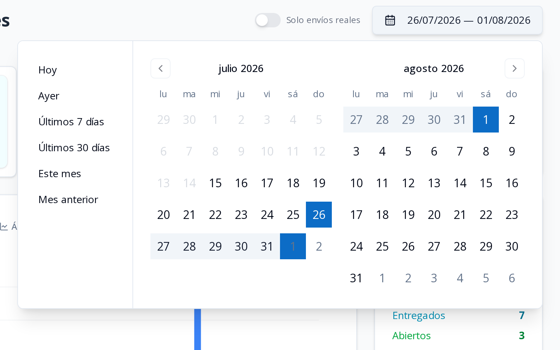Choose 'Mes anterior' quick range
Screen dimensions: 560x350
pyautogui.click(x=68, y=199)
